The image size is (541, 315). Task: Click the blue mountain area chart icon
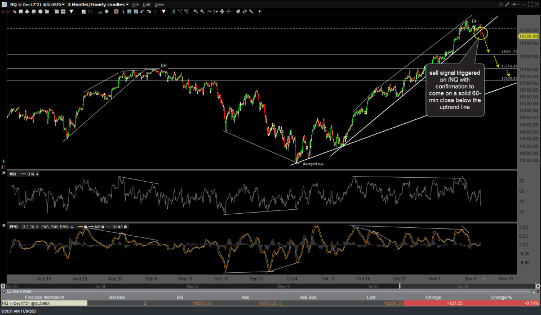[100, 12]
